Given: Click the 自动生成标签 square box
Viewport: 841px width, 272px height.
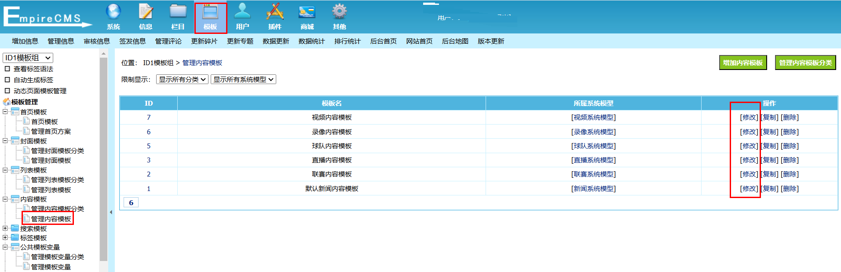Looking at the screenshot, I should [x=7, y=80].
